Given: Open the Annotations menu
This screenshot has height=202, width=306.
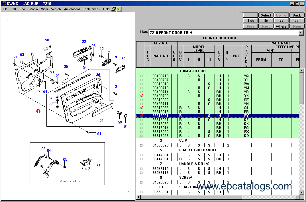Looking at the screenshot, I should tap(72, 9).
